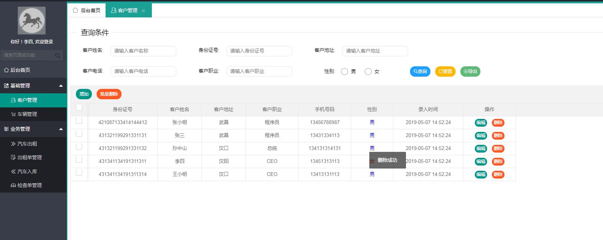Go to 后台首页 in the sidebar

pos(20,70)
